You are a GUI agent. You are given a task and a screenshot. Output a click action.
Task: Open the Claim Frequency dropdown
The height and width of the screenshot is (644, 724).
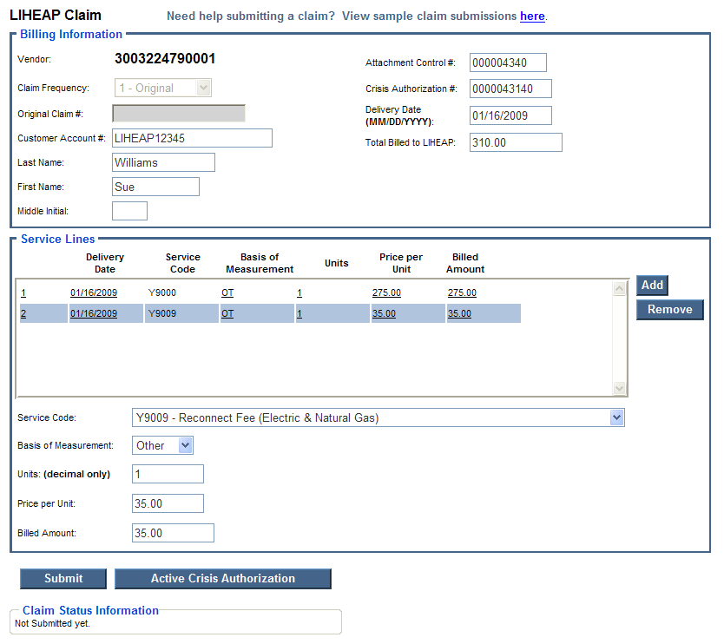[203, 88]
